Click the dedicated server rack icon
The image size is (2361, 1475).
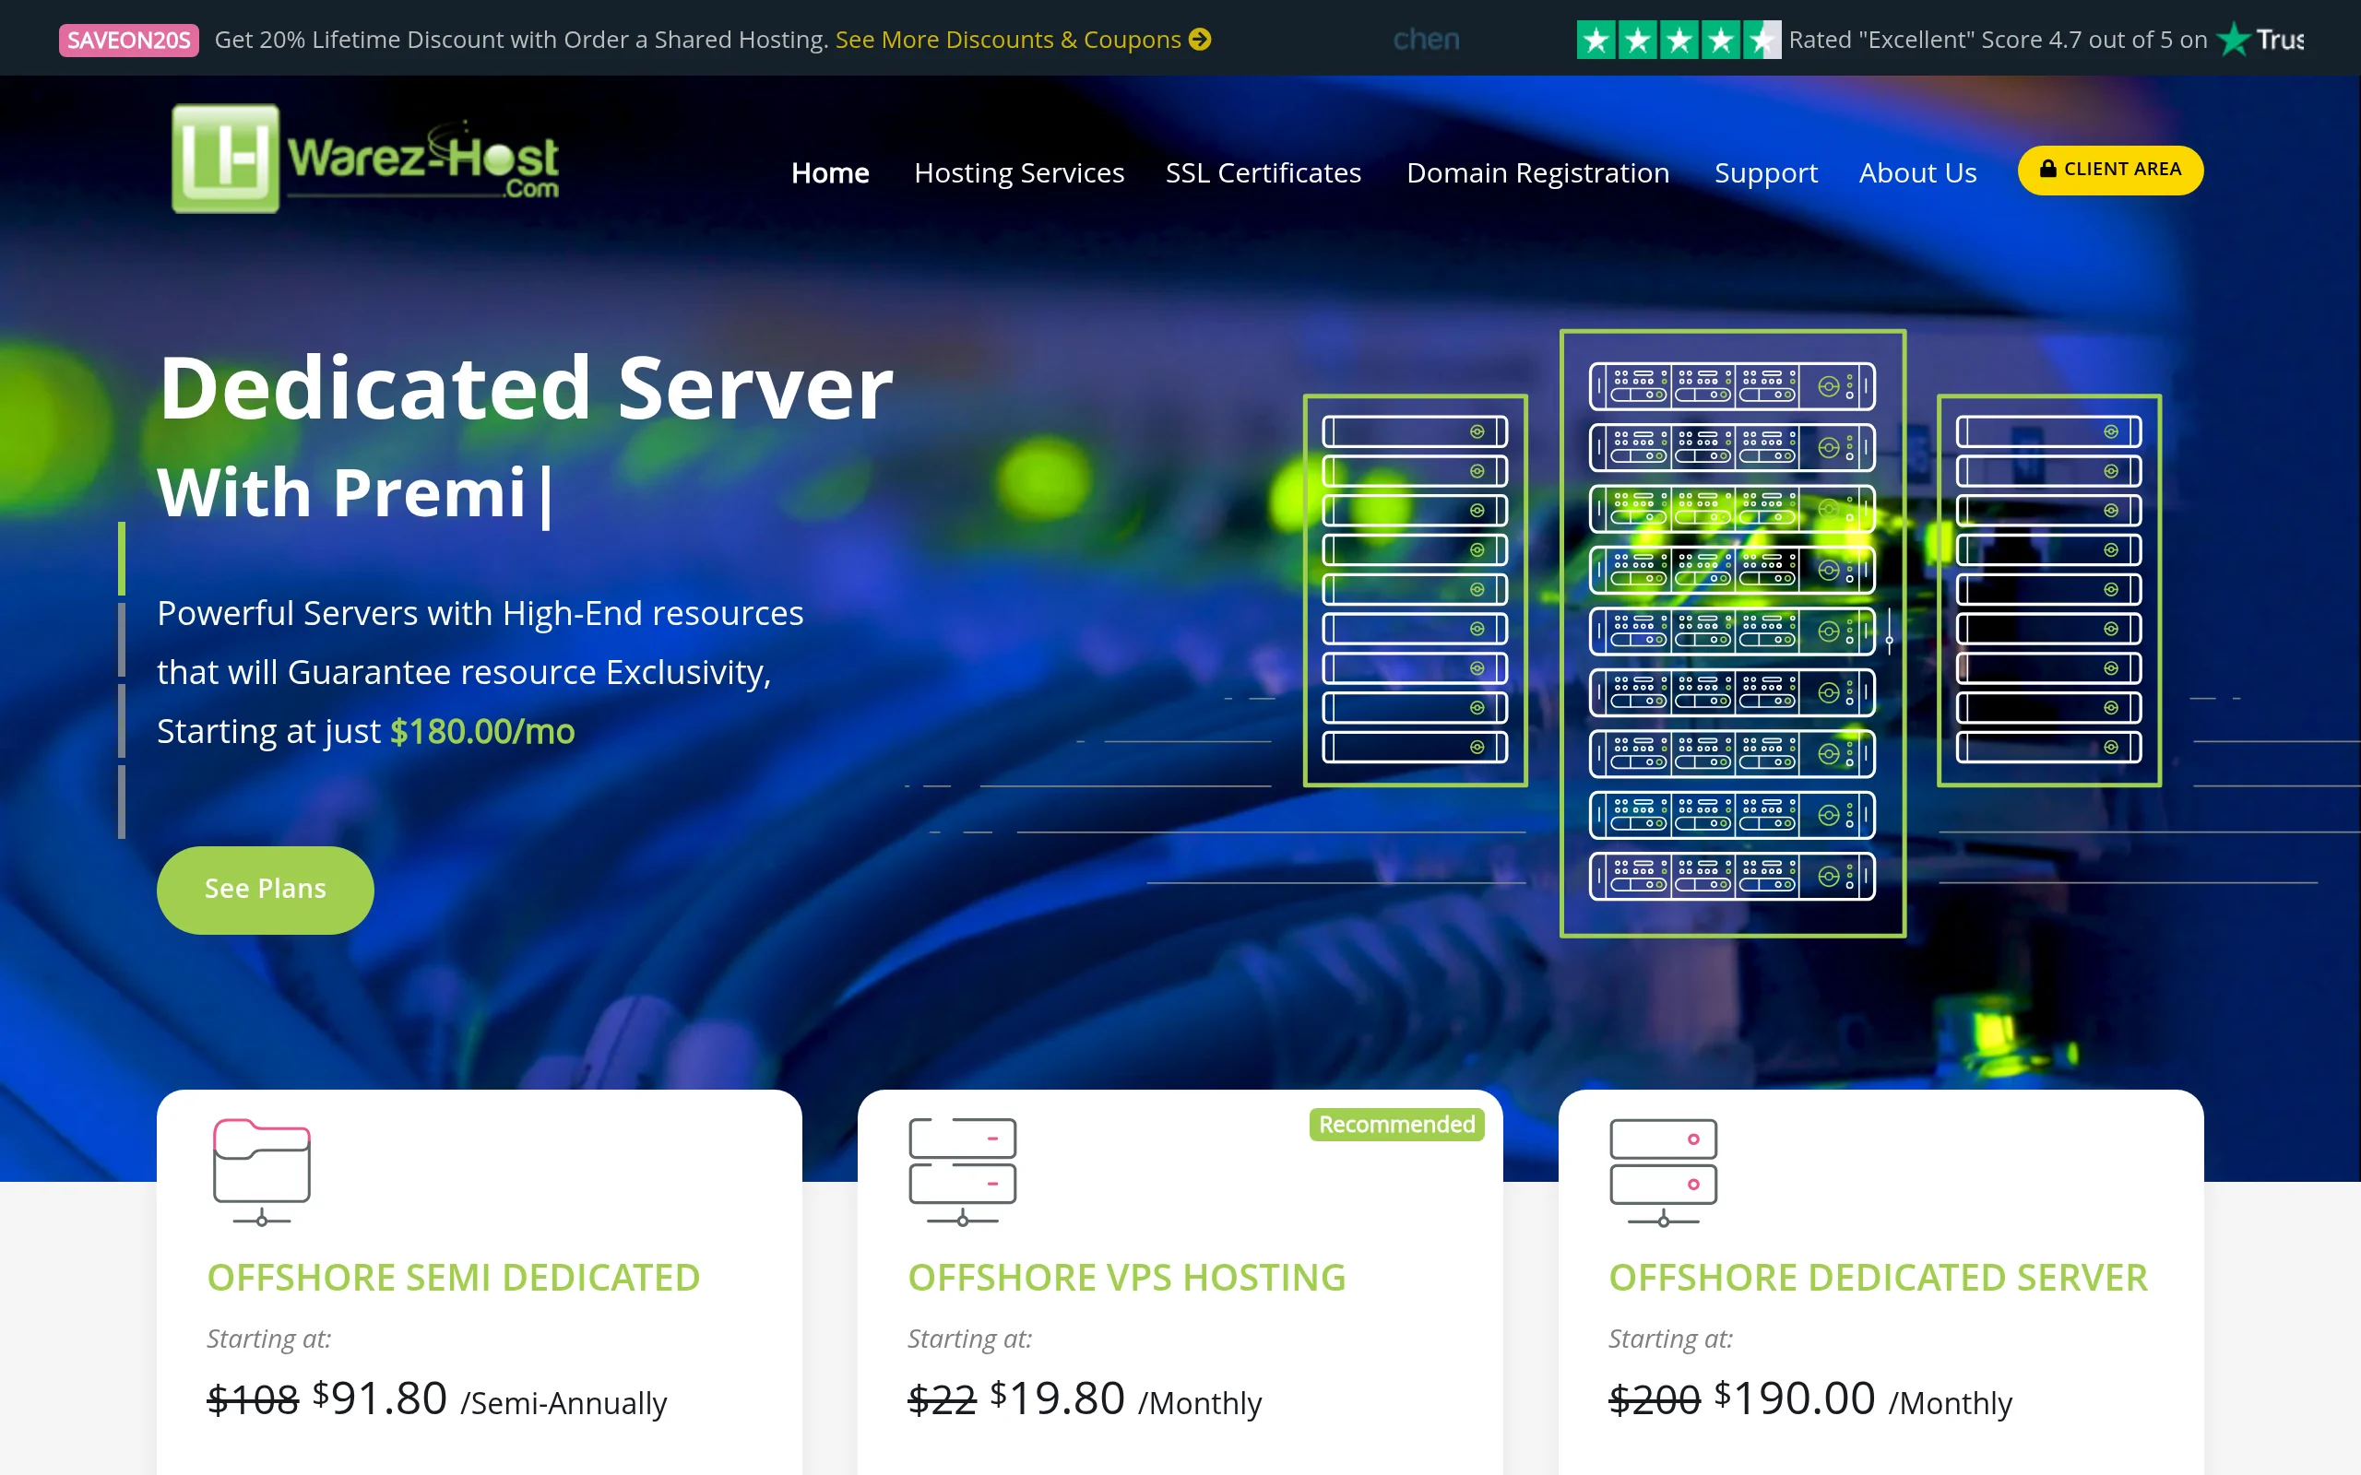pyautogui.click(x=1663, y=1172)
